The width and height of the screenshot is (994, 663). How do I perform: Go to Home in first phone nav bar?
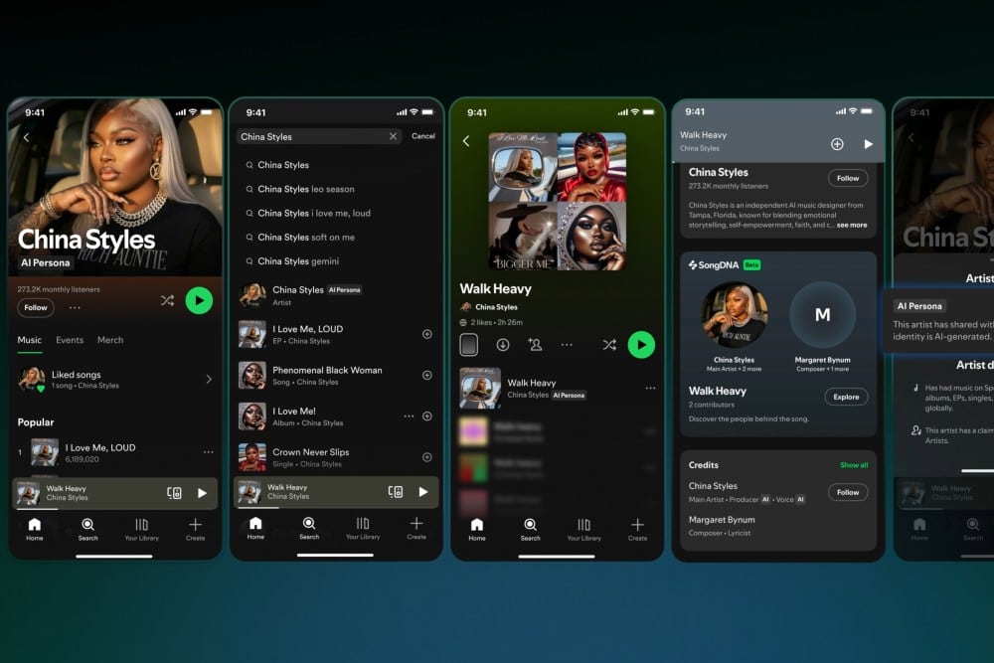point(35,529)
